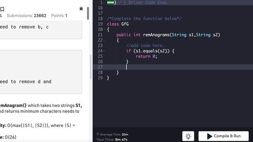The width and height of the screenshot is (253, 142).
Task: Click the lightbulb hint button
Action: (188, 136)
